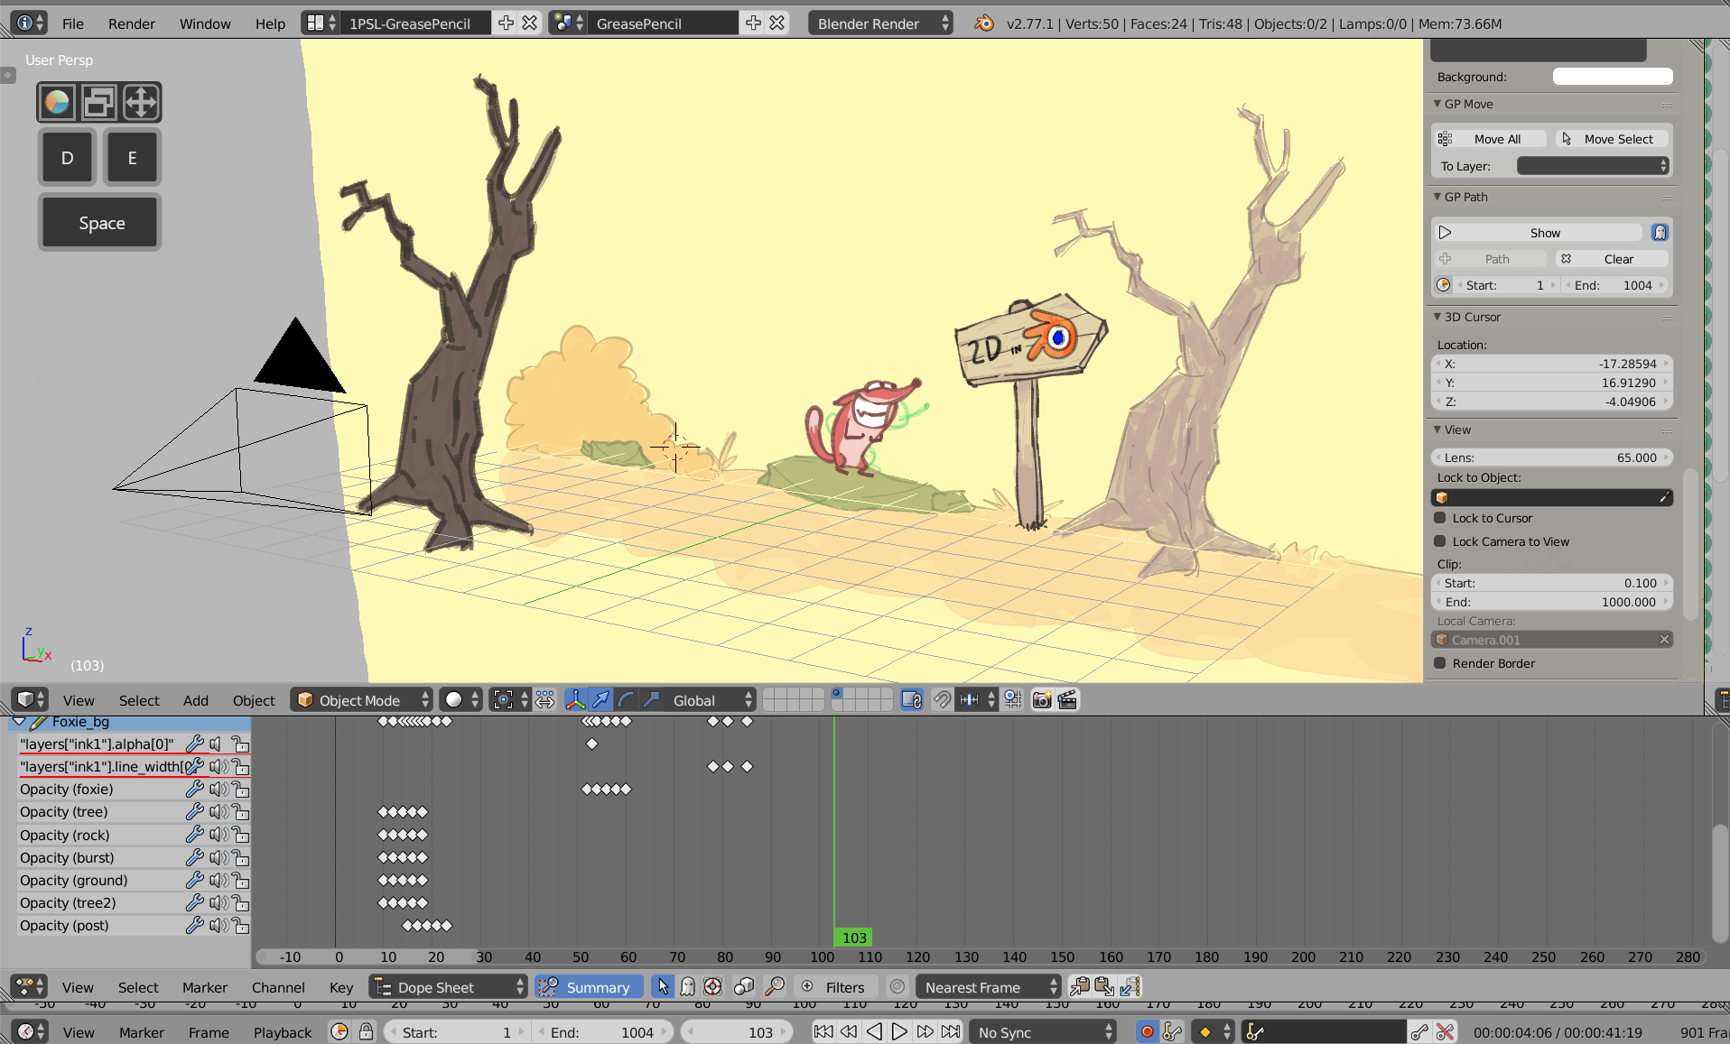Open the Render menu
This screenshot has height=1044, width=1730.
[x=132, y=23]
